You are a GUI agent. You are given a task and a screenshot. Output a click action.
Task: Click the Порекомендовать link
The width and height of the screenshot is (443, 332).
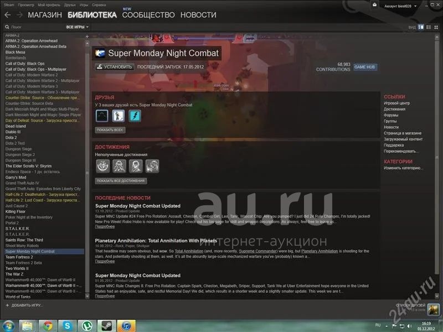[x=401, y=151]
